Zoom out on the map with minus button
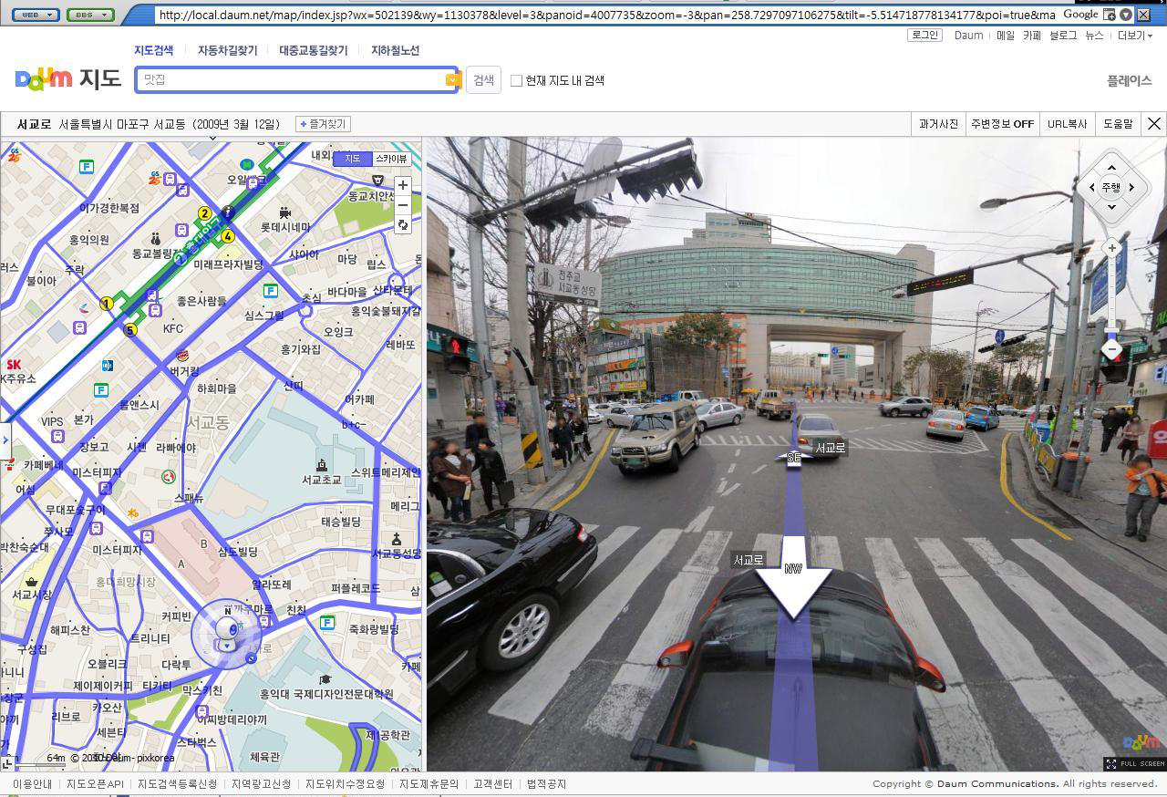This screenshot has height=797, width=1167. point(402,205)
